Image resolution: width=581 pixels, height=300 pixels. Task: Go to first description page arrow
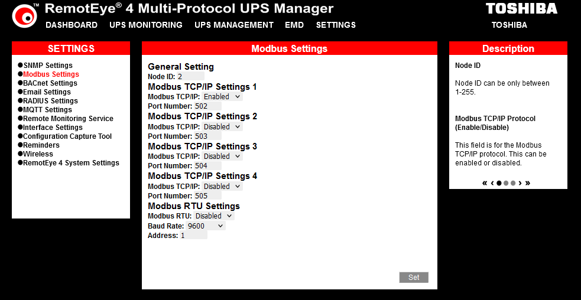pyautogui.click(x=485, y=183)
